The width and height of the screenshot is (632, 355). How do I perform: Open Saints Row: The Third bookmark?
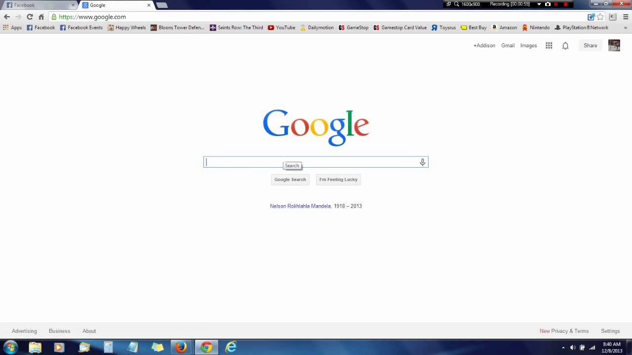pos(237,28)
